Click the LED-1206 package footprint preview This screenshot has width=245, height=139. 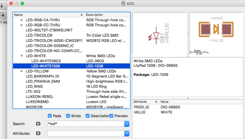point(216,33)
